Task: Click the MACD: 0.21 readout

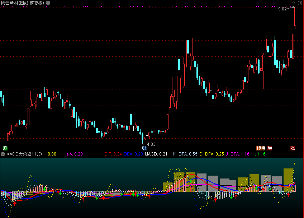Action: [x=156, y=154]
